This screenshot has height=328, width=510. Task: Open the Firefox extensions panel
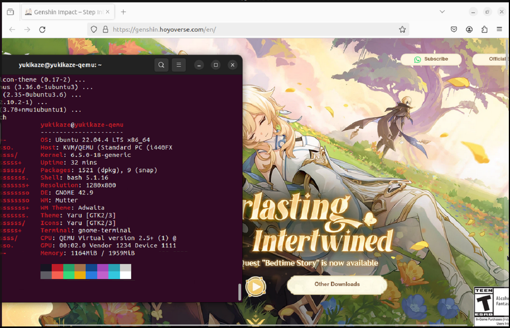tap(485, 29)
